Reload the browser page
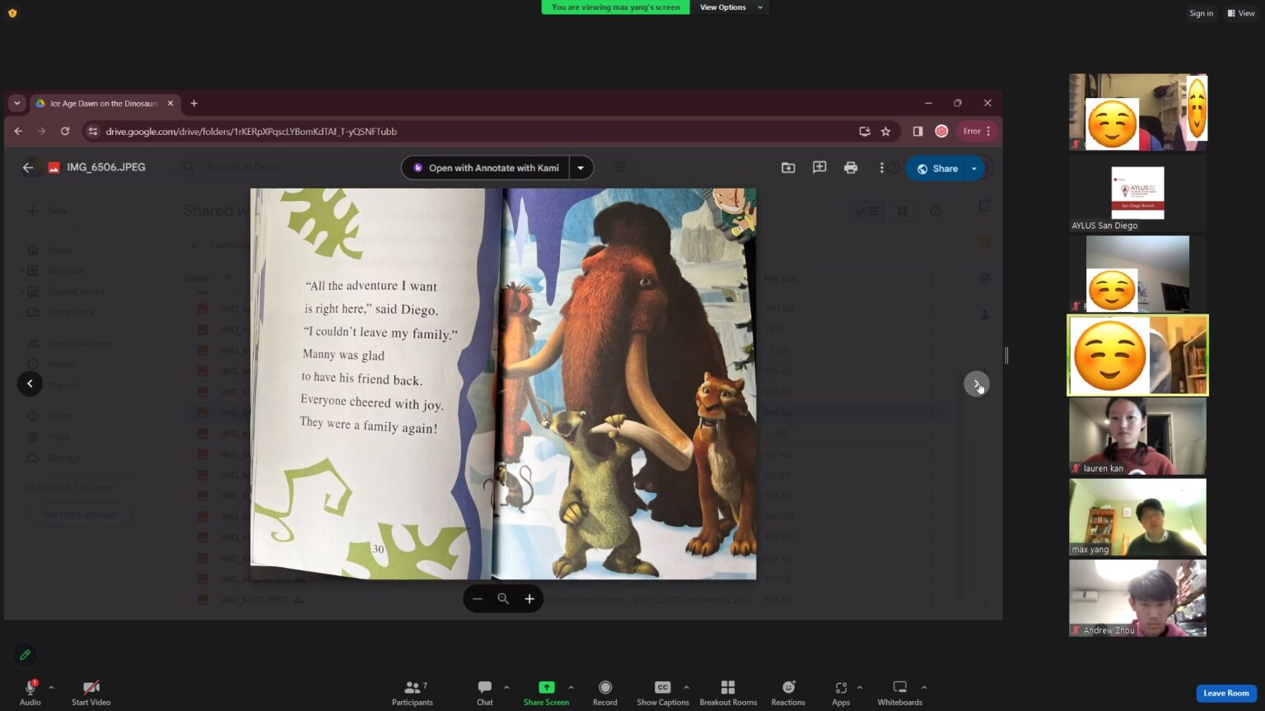 pyautogui.click(x=65, y=131)
